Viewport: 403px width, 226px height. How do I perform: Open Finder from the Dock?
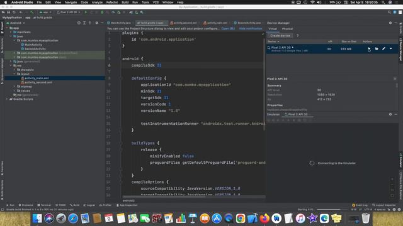point(37,218)
